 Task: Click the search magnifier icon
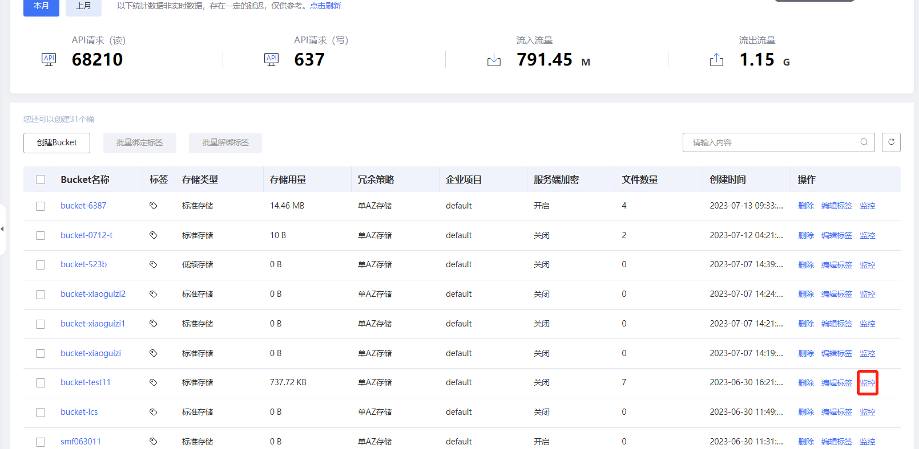pos(864,142)
